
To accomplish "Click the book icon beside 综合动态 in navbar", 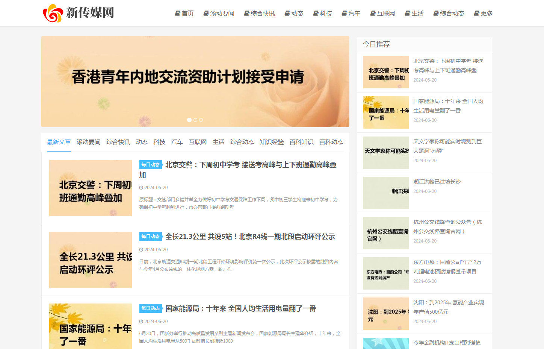I will [436, 13].
